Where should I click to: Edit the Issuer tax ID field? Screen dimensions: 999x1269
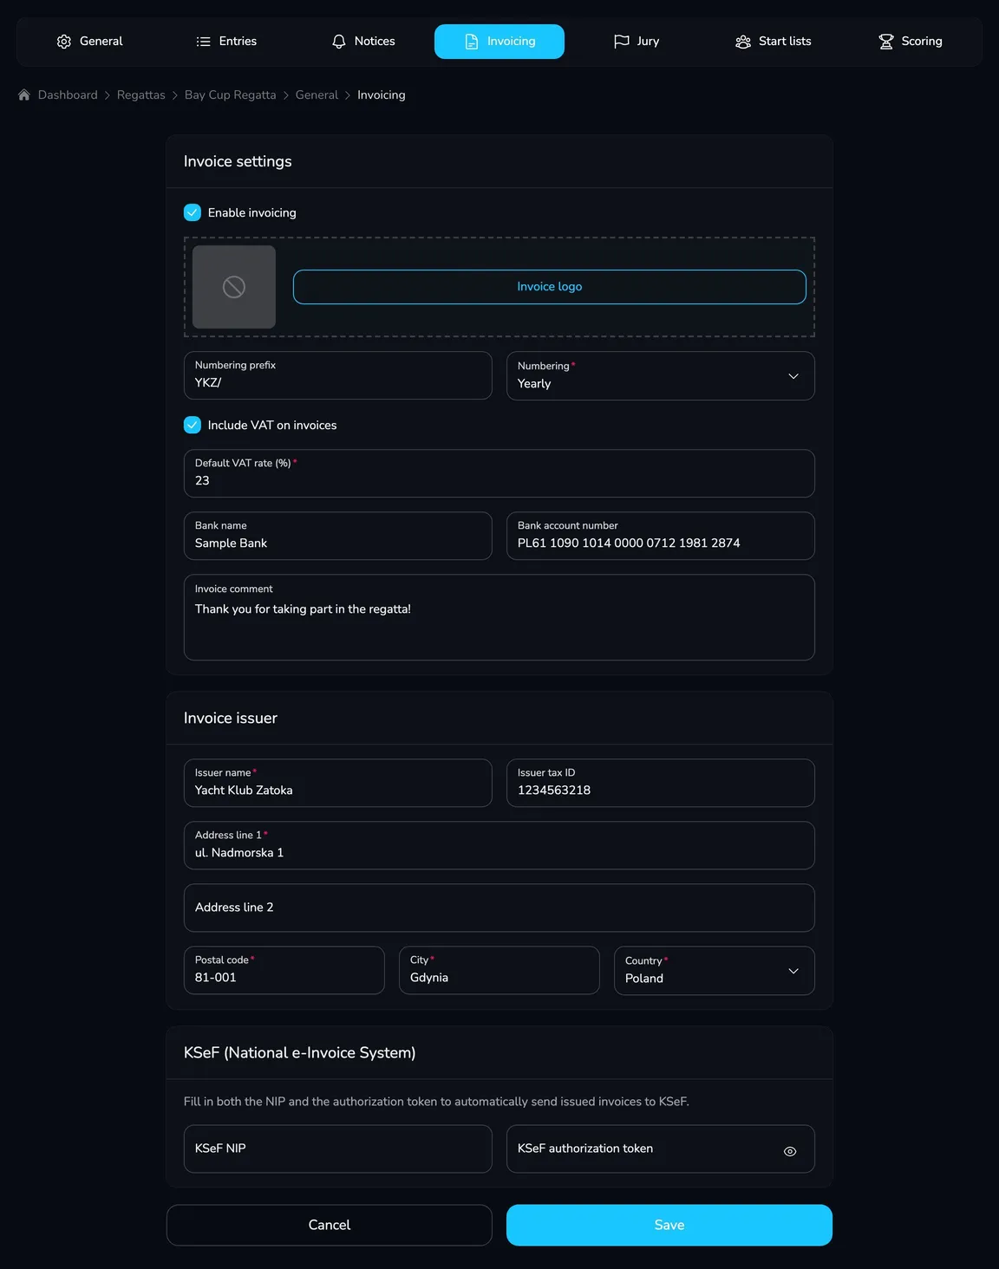[x=661, y=783]
